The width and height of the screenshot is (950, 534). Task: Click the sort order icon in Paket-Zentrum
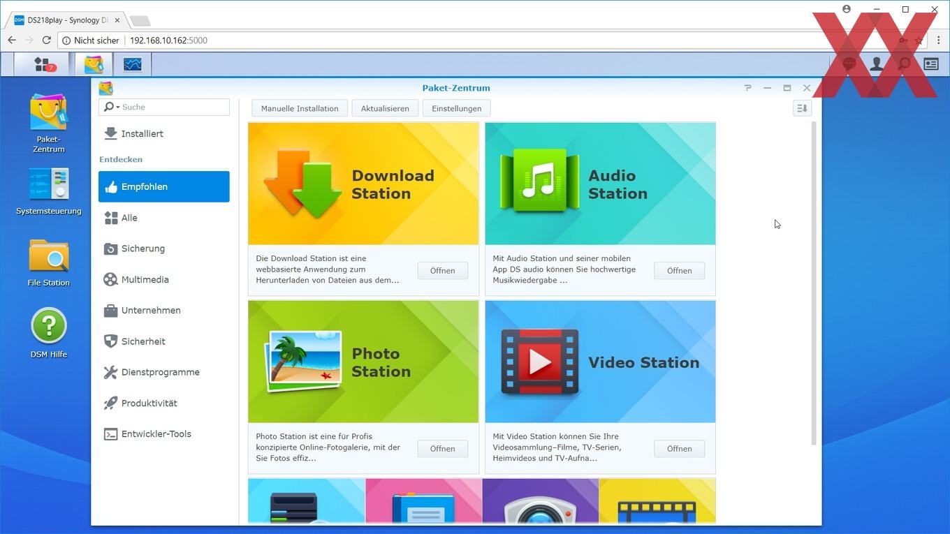click(802, 108)
